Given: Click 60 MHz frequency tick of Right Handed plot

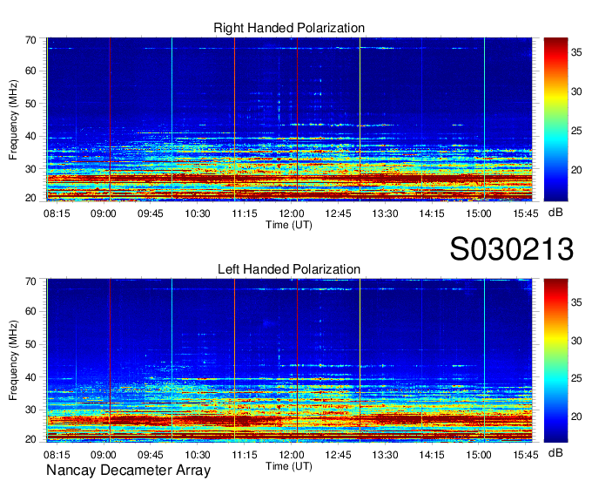Looking at the screenshot, I should tap(30, 71).
